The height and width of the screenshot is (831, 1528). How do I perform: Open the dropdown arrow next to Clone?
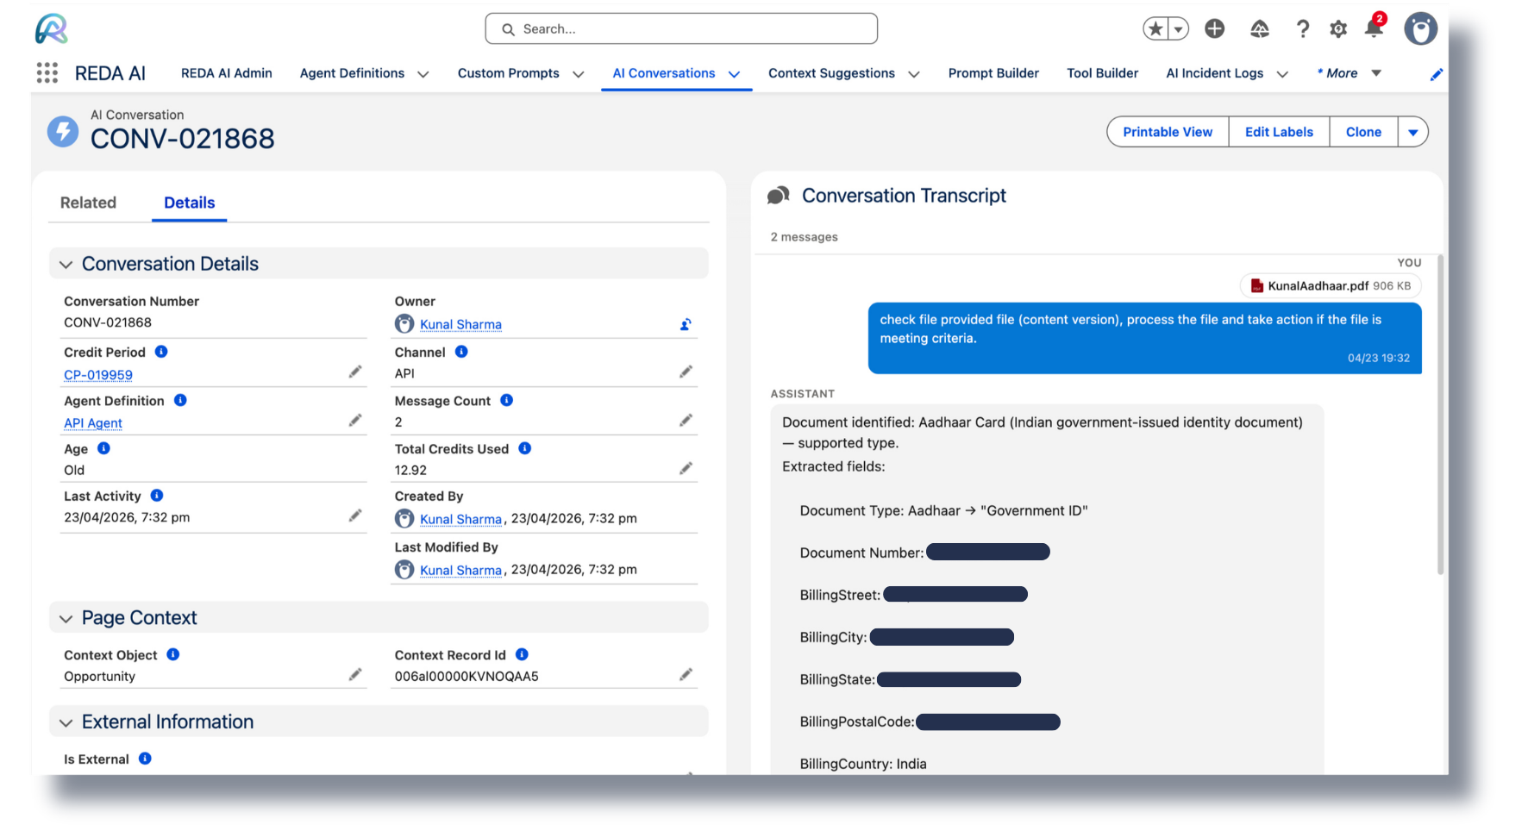pos(1413,131)
